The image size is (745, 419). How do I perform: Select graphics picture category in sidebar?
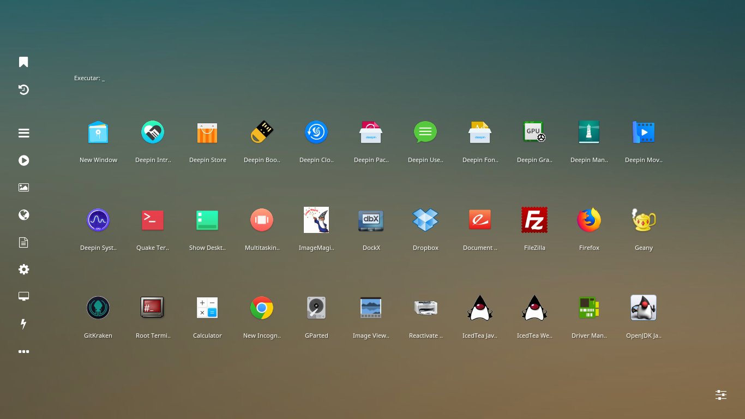(23, 187)
